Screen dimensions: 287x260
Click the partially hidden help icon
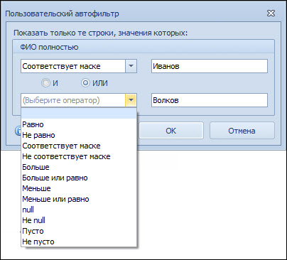[x=18, y=131]
